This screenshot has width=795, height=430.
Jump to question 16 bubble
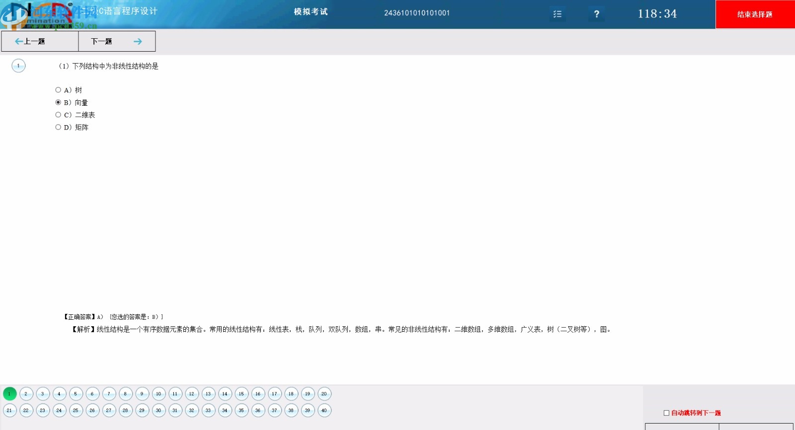click(x=258, y=394)
